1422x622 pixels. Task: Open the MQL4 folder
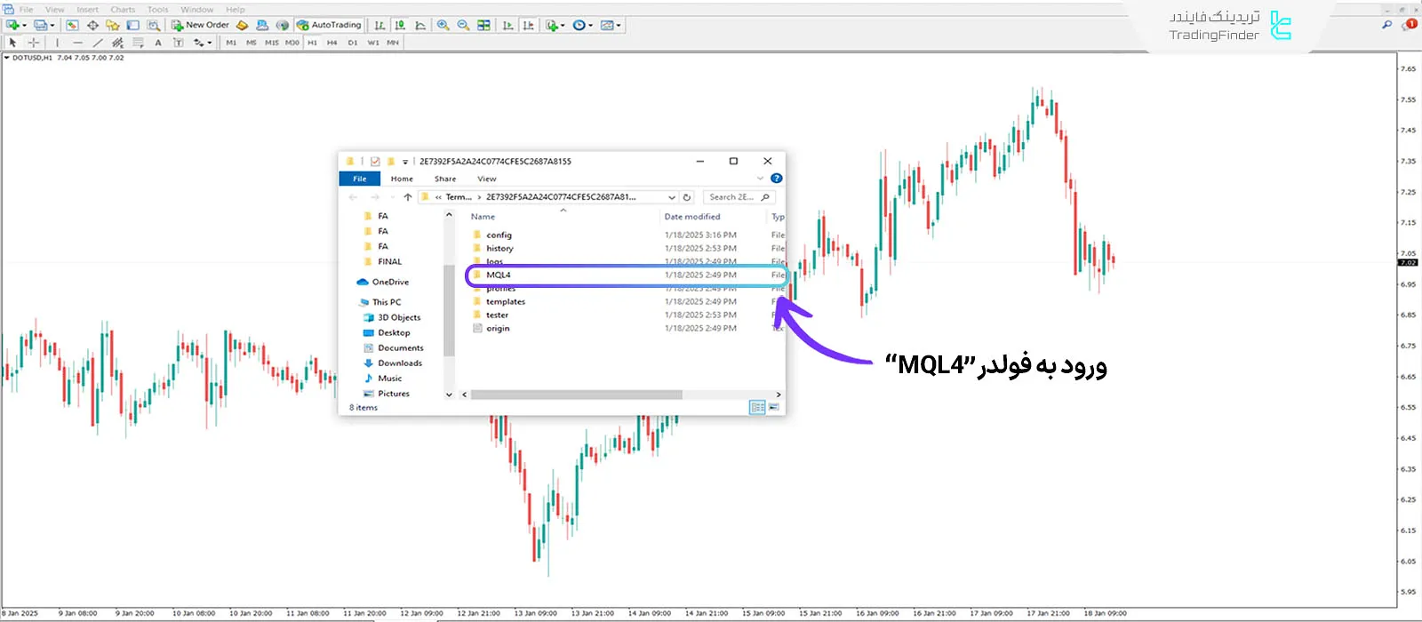tap(499, 275)
